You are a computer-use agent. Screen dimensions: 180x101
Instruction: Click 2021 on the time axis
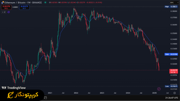50,93
